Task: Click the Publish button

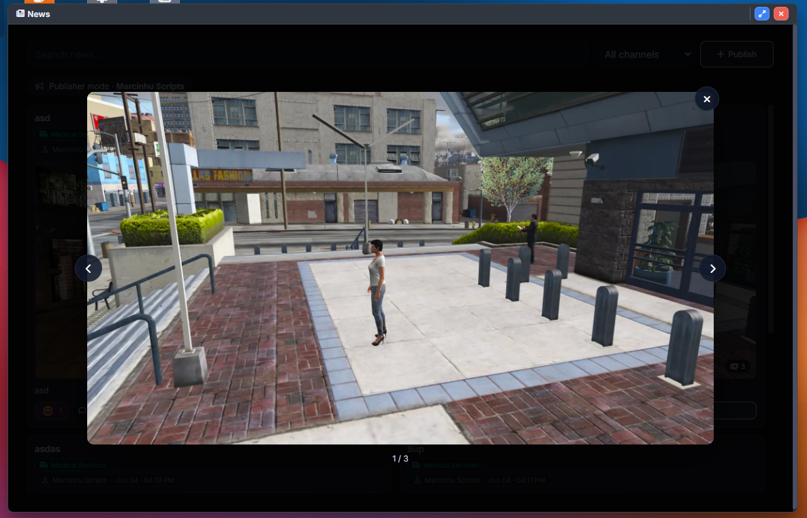Action: pyautogui.click(x=736, y=54)
